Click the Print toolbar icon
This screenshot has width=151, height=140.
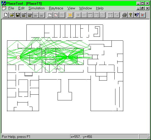click(125, 15)
